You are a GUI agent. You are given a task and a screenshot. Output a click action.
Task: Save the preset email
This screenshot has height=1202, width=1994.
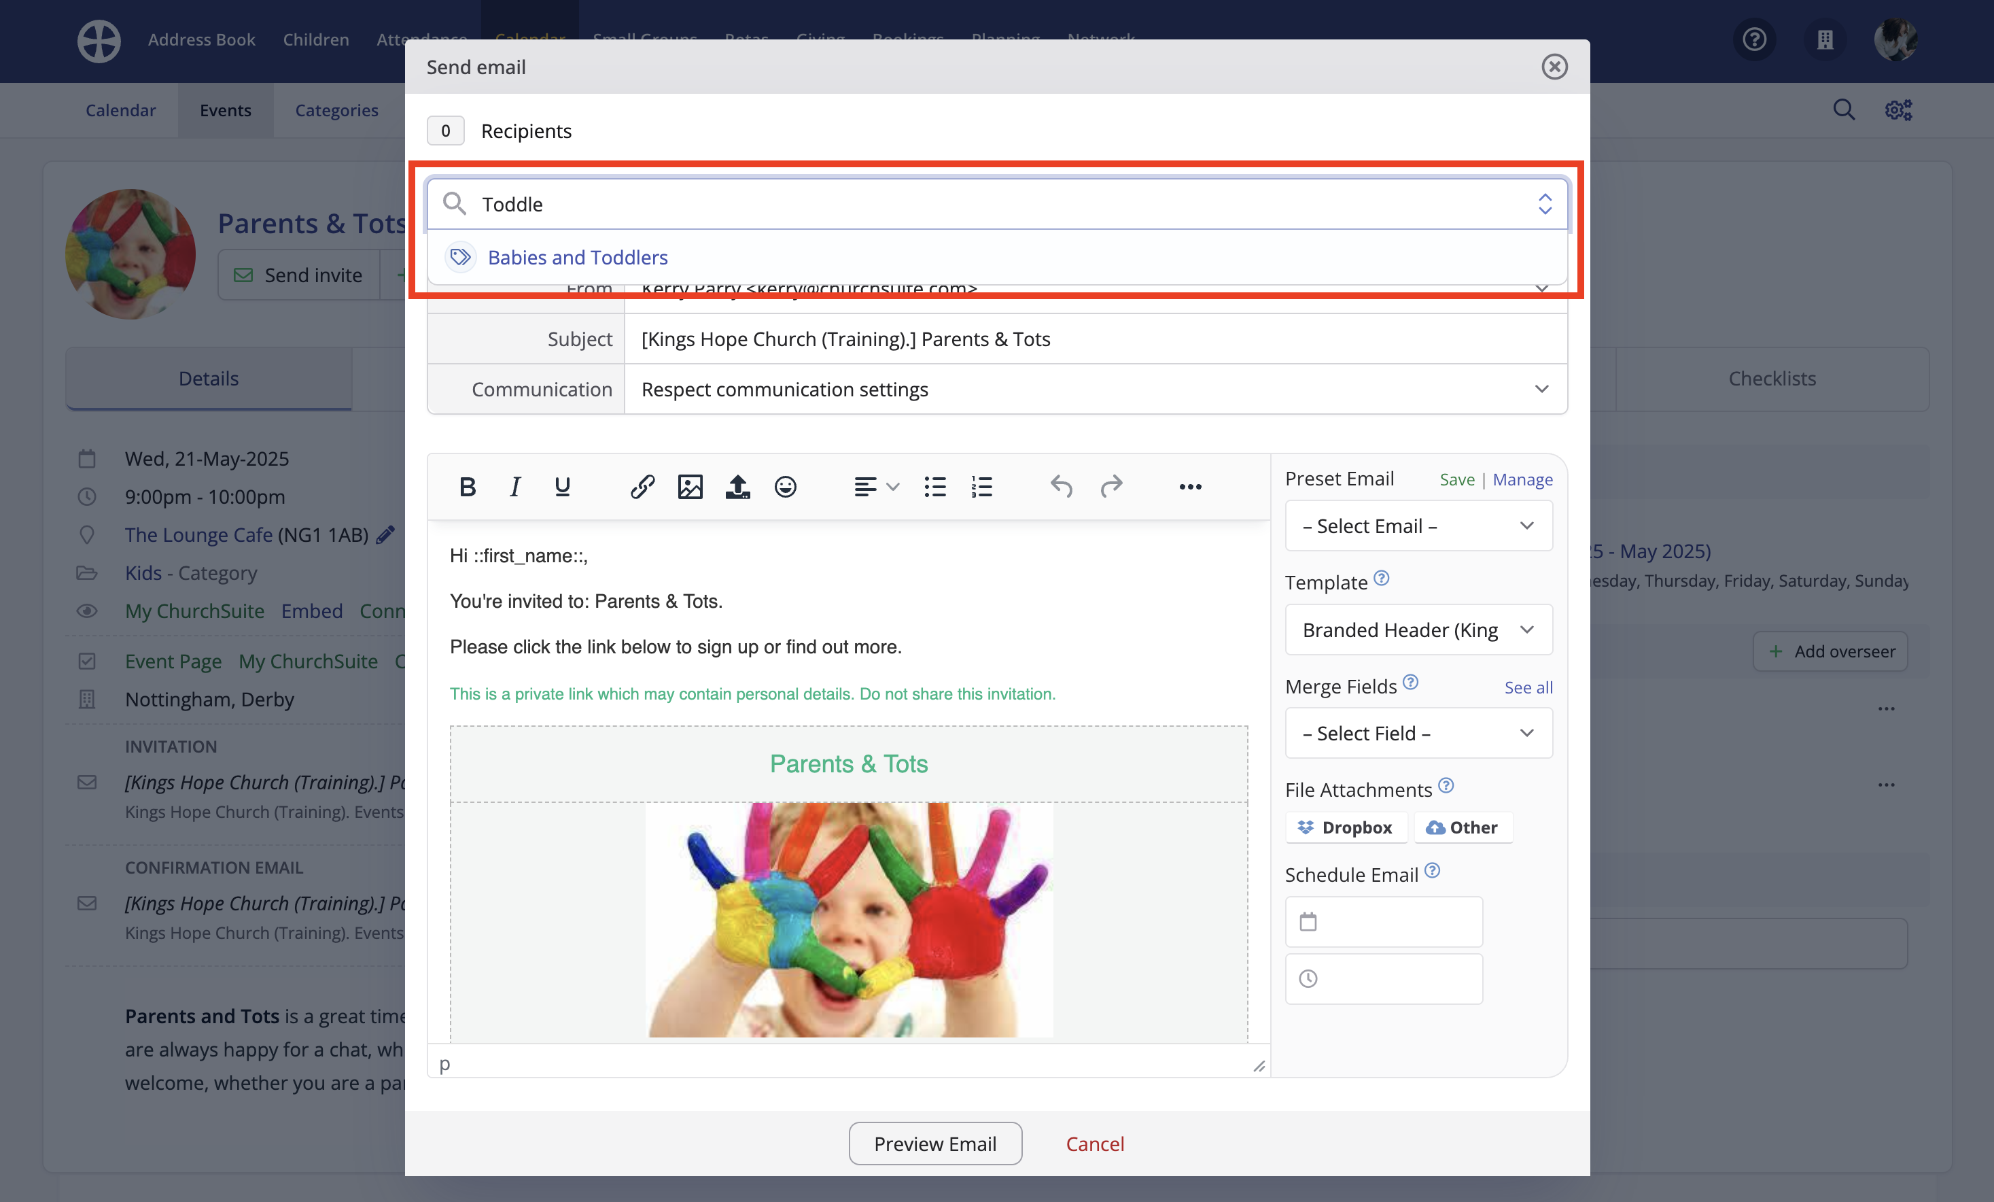point(1456,480)
